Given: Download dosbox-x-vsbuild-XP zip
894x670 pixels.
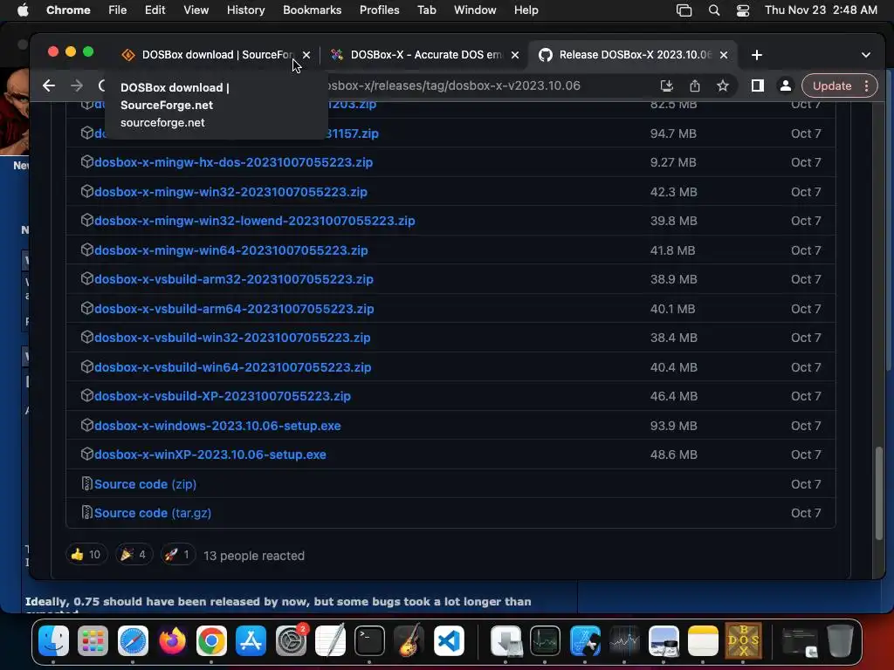Looking at the screenshot, I should click(223, 397).
